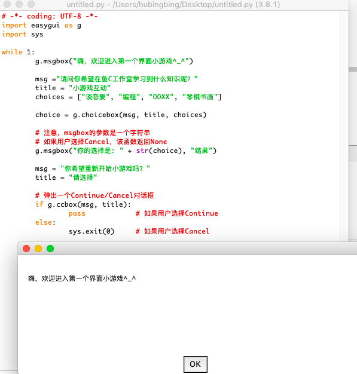Click the comment '# 注意，msgbox的参数是一个字符串'
The width and height of the screenshot is (357, 374).
point(93,133)
